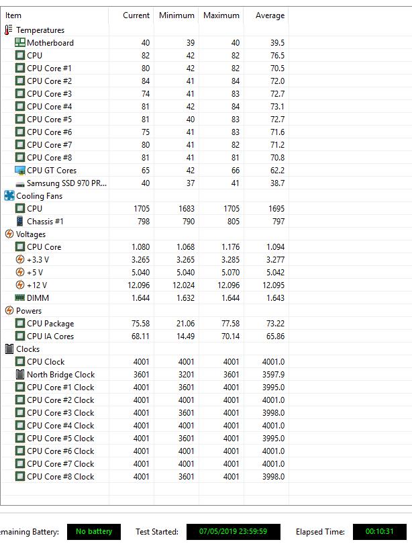Click the CPU GT Cores monitor icon

(20, 171)
